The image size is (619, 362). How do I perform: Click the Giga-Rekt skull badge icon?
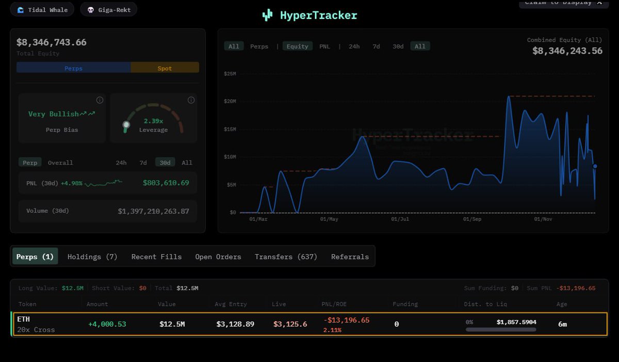(x=91, y=10)
